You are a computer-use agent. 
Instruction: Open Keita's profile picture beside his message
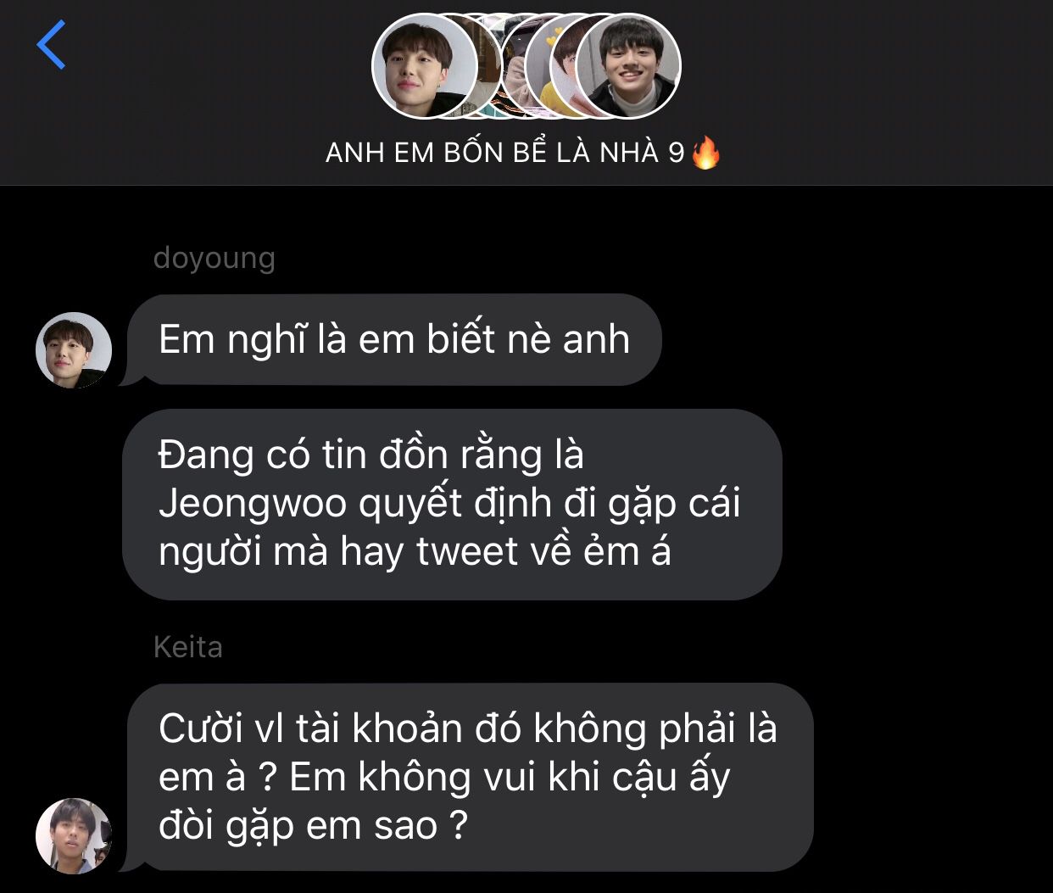[x=74, y=835]
